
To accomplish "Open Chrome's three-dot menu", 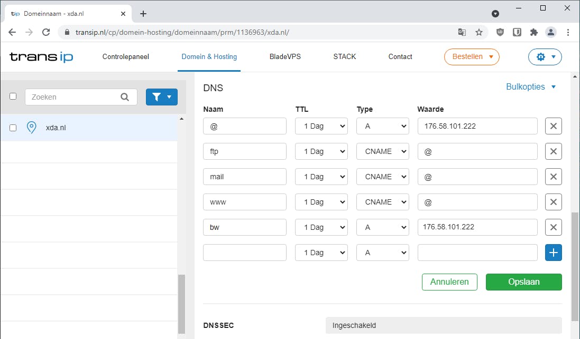I will click(x=568, y=32).
